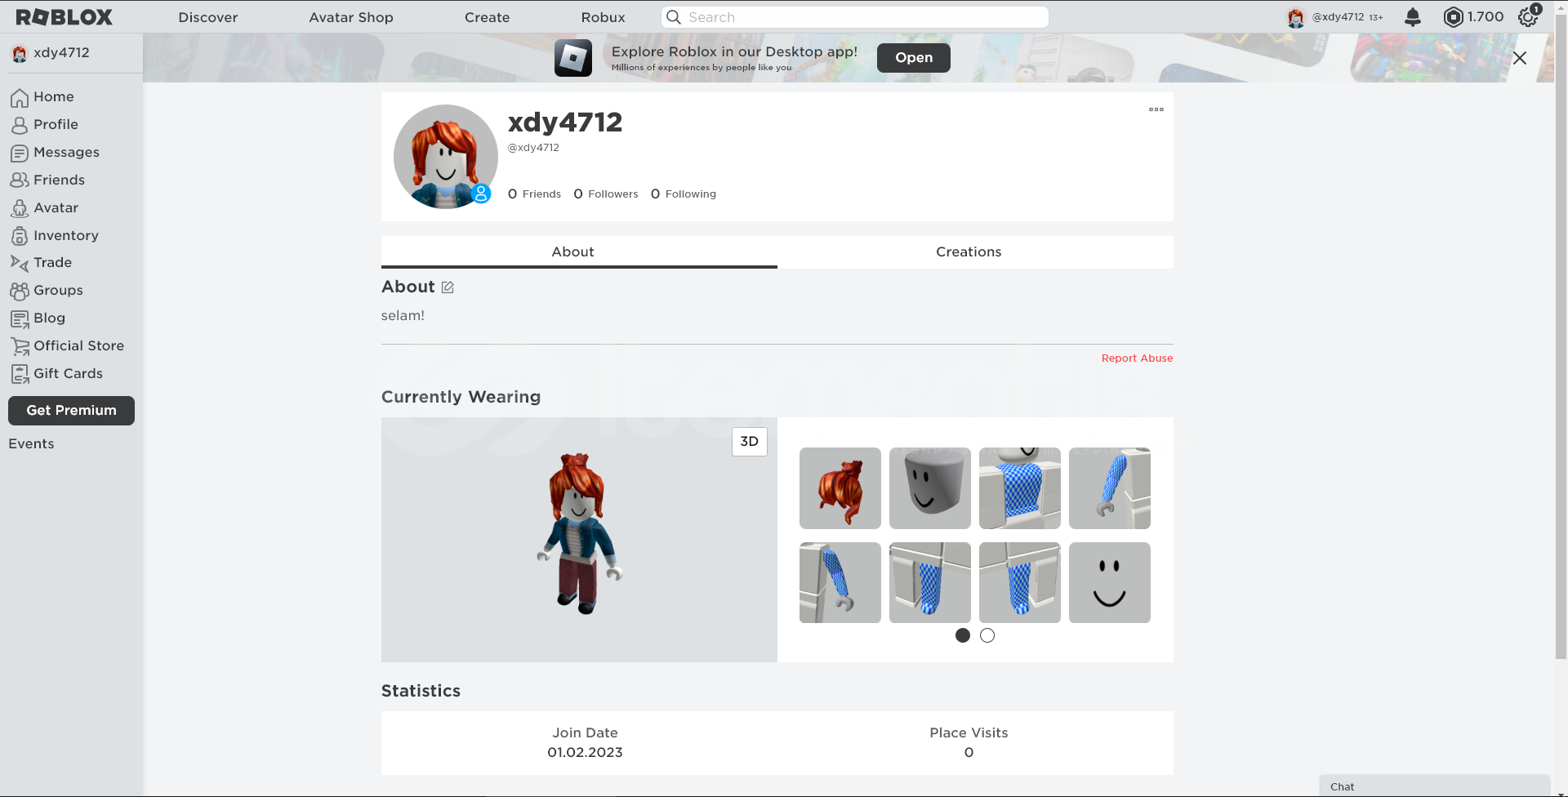Screen dimensions: 1568x797
Task: Click the Search input field
Action: (x=855, y=17)
